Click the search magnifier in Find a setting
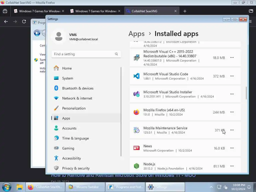Viewport: 256px width, 192px height. [x=116, y=54]
